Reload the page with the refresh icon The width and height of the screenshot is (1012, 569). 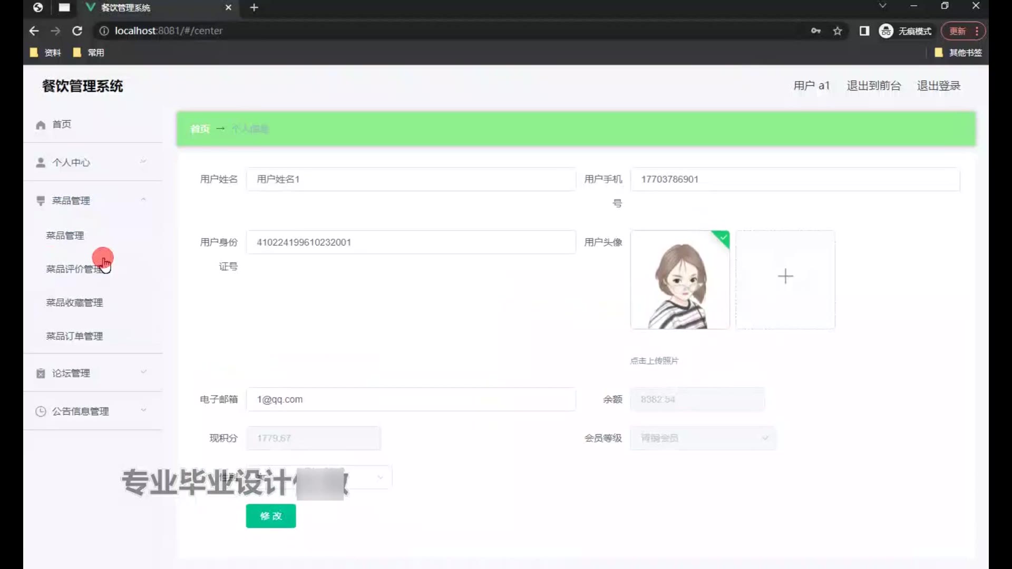(x=77, y=31)
